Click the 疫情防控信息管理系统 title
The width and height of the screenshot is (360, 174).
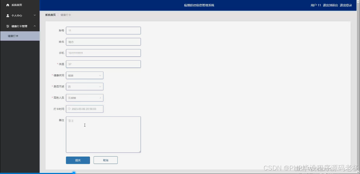[199, 5]
